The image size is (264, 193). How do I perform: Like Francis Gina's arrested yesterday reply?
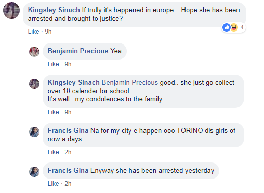pyautogui.click(x=54, y=184)
